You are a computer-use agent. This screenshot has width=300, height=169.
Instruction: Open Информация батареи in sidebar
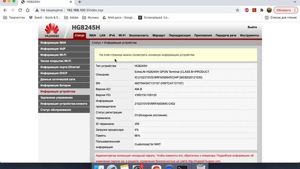[x=64, y=85]
